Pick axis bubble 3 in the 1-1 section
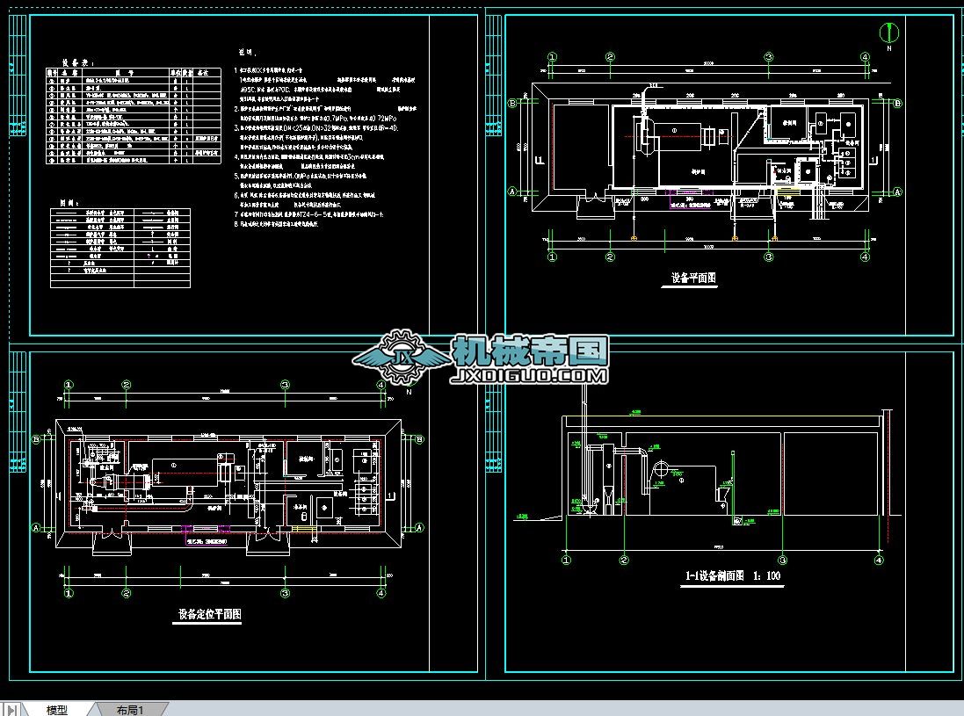Screen dimensions: 964x716 (782, 560)
